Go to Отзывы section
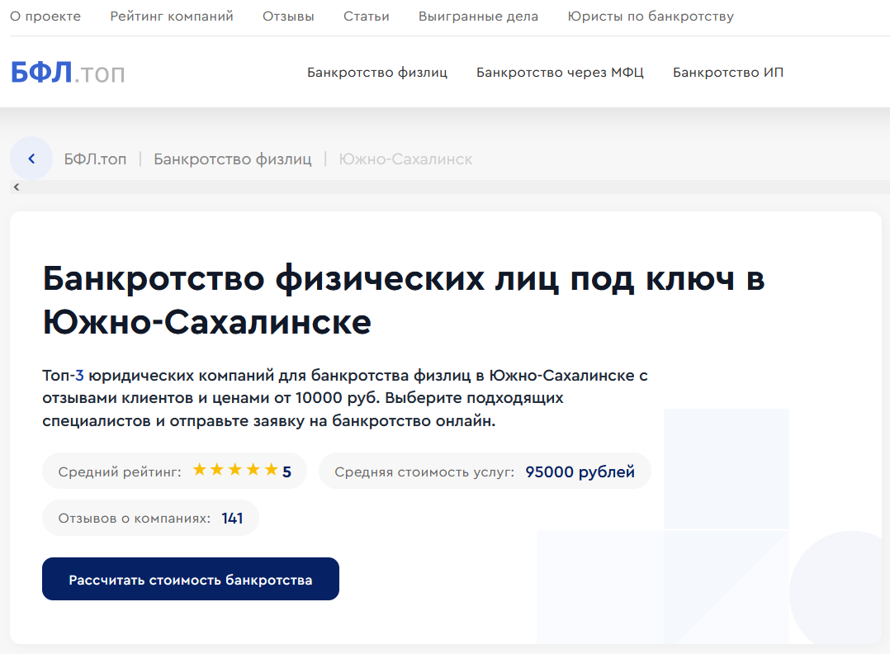 tap(288, 17)
